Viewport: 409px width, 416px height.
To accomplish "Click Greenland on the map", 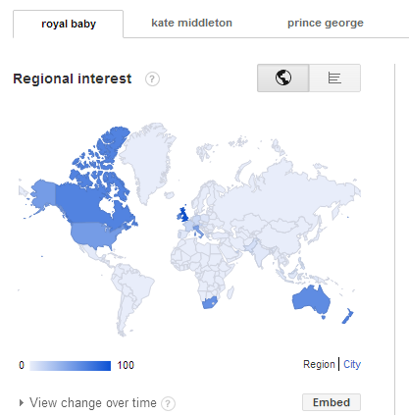I will click(x=147, y=160).
